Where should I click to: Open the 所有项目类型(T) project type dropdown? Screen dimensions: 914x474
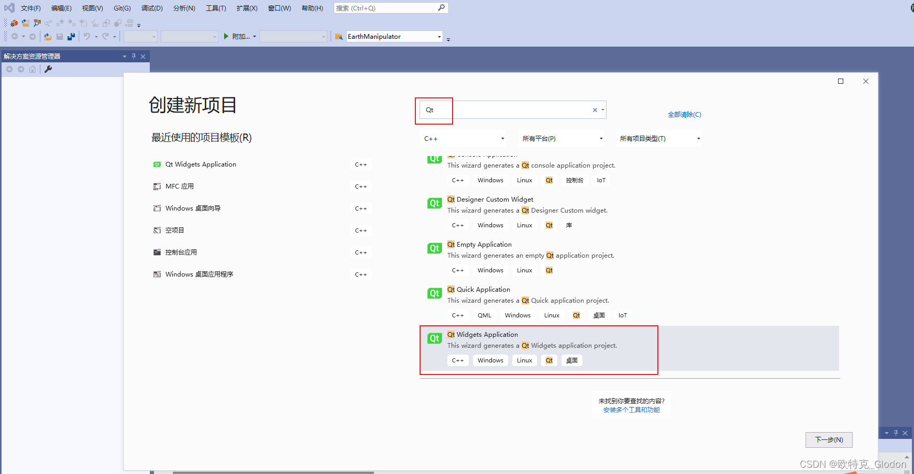pyautogui.click(x=660, y=139)
